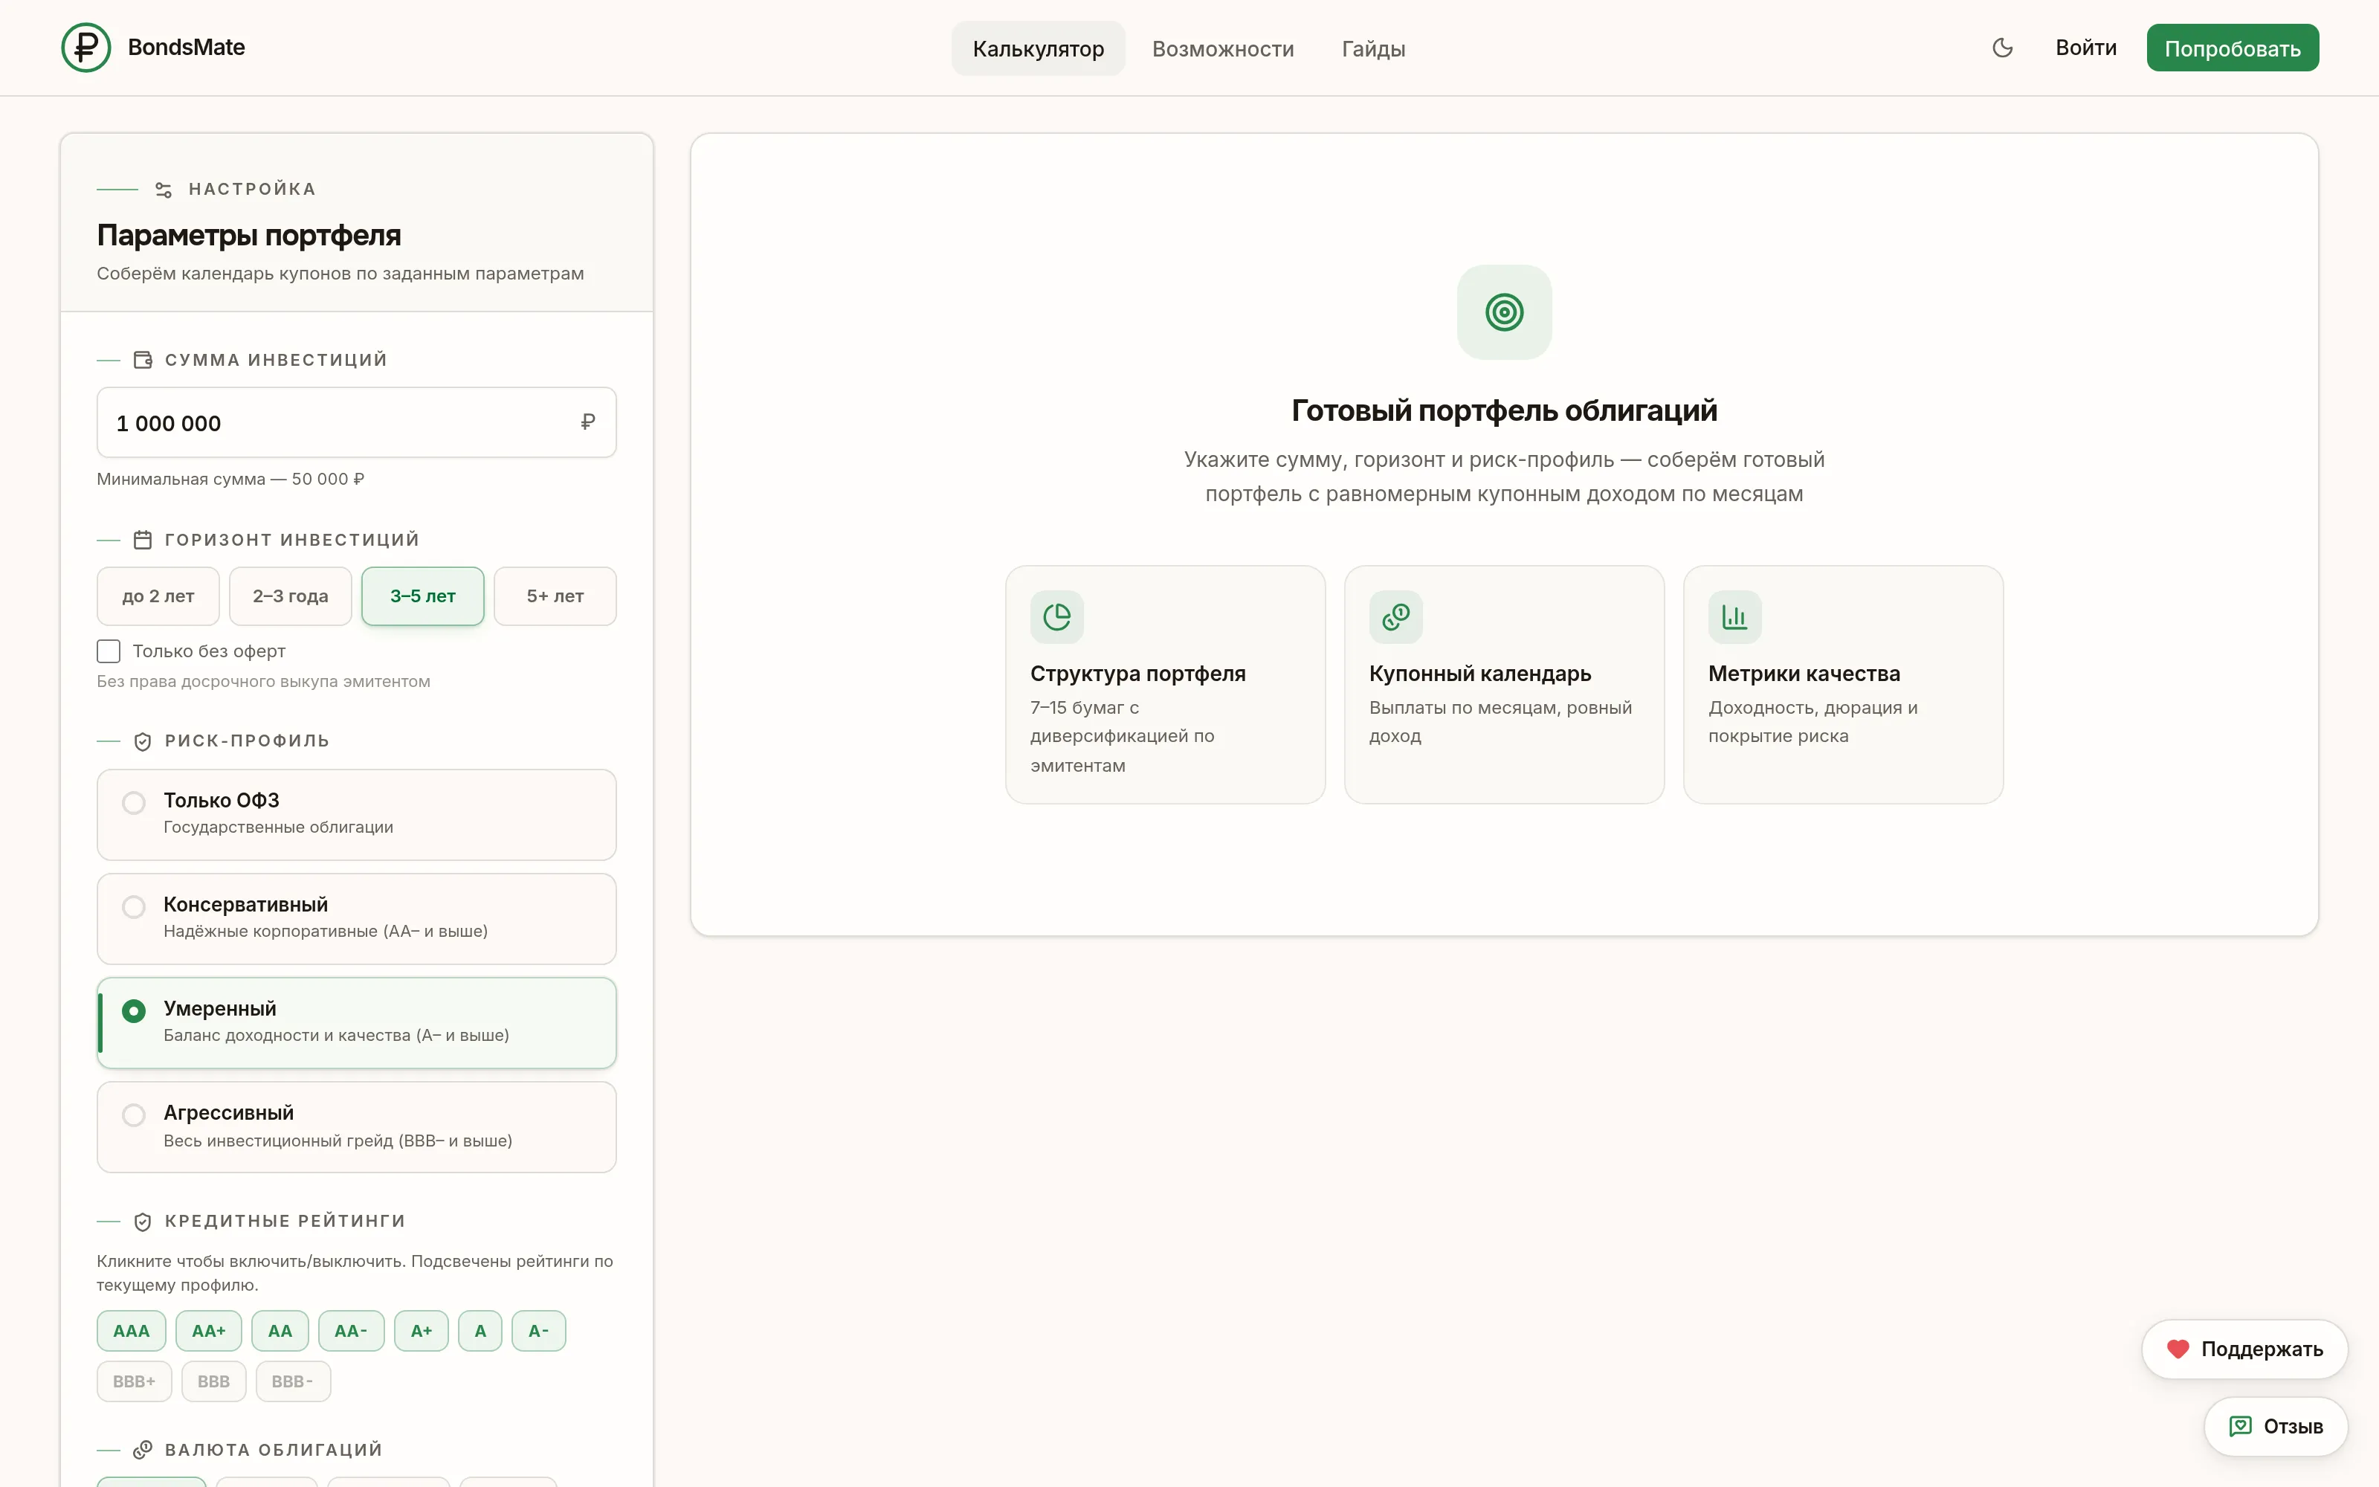Image resolution: width=2379 pixels, height=1487 pixels.
Task: Click the Без права досрочного выкупа эмитентом note
Action: click(263, 682)
